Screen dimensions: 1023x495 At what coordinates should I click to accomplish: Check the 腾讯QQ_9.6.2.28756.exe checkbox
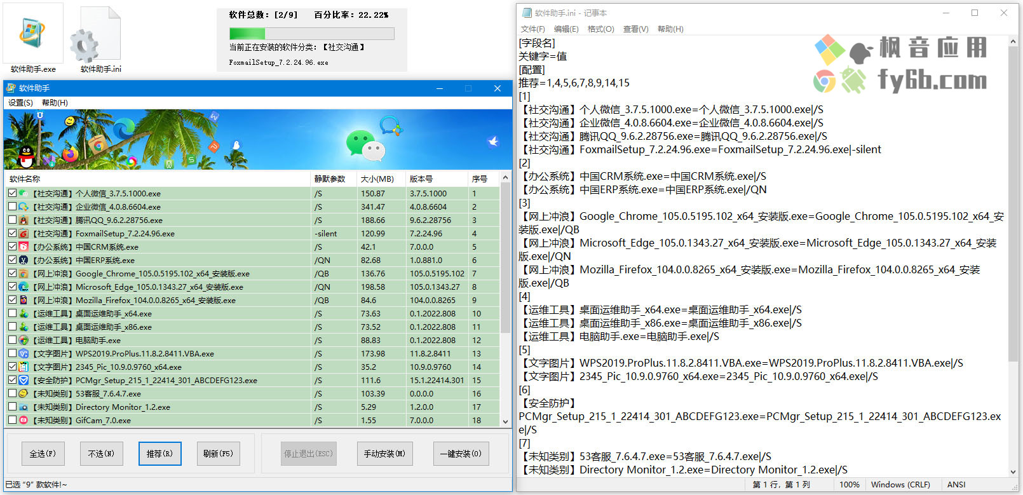[12, 220]
